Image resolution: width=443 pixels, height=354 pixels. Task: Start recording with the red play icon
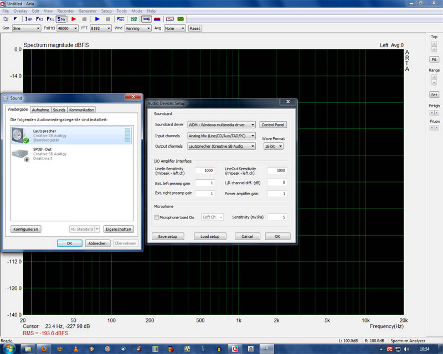(74, 19)
